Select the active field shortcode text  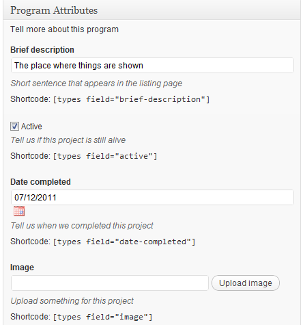[105, 156]
